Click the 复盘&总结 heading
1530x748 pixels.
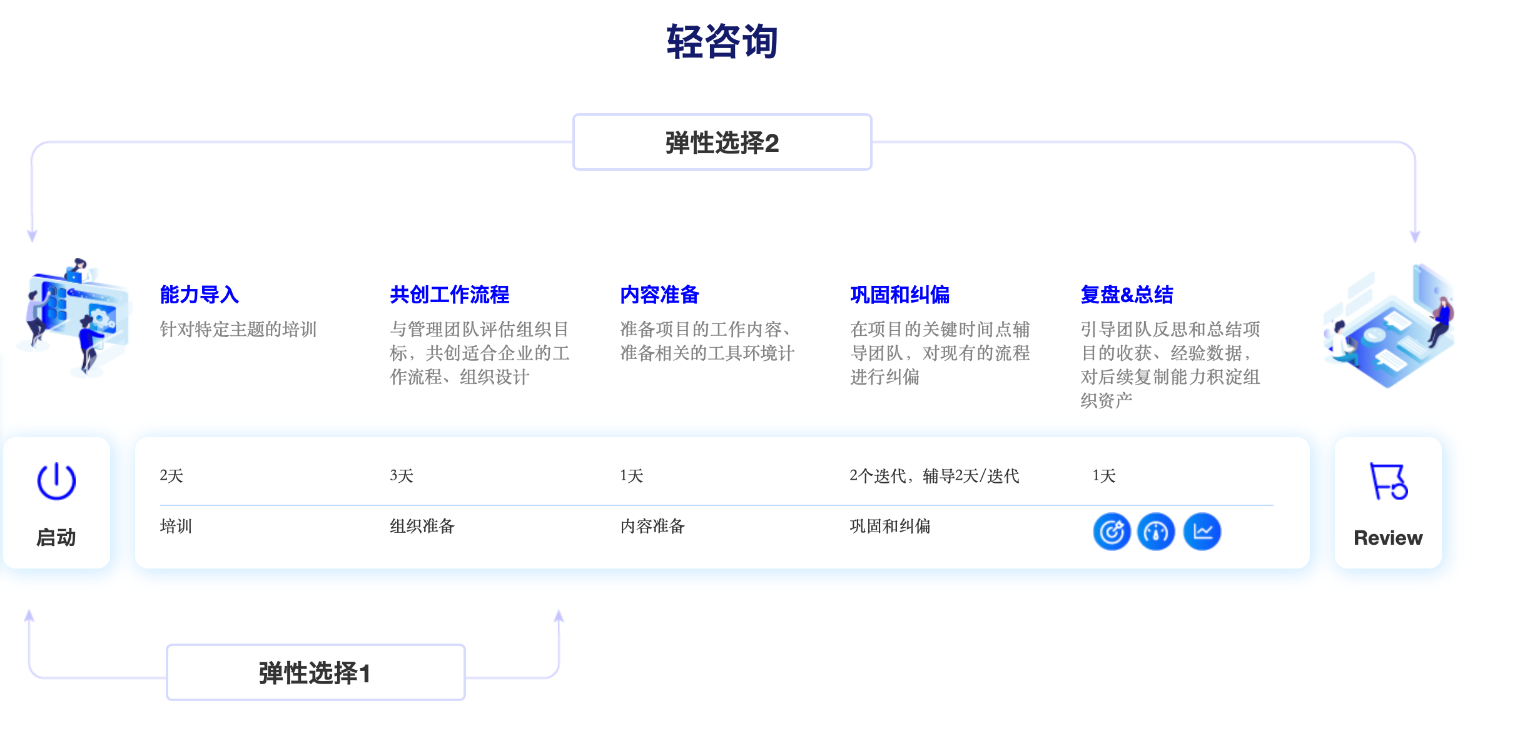click(1127, 295)
